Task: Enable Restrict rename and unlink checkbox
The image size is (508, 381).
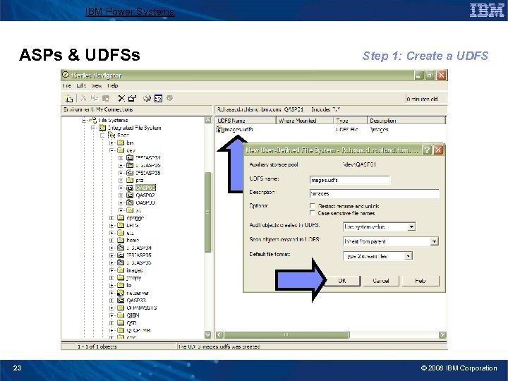Action: point(313,206)
